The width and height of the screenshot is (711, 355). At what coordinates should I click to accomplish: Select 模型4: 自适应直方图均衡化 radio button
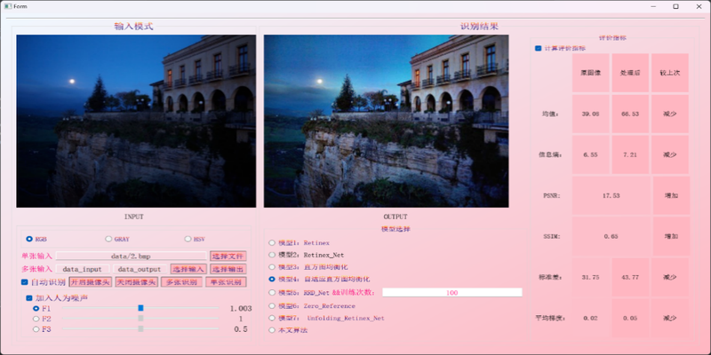pyautogui.click(x=272, y=280)
